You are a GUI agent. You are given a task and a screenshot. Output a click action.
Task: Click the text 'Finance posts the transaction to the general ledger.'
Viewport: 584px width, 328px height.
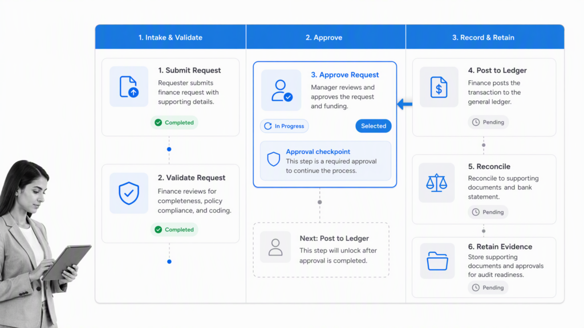click(494, 92)
